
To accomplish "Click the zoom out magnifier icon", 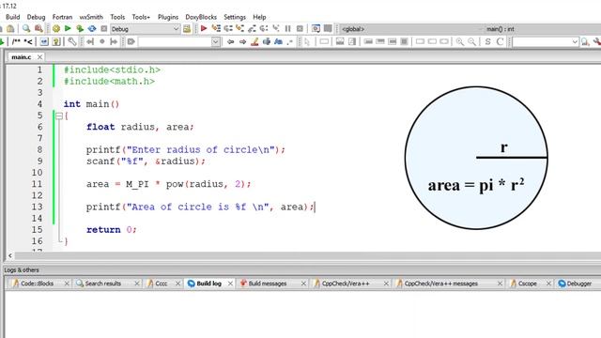I will pyautogui.click(x=471, y=41).
